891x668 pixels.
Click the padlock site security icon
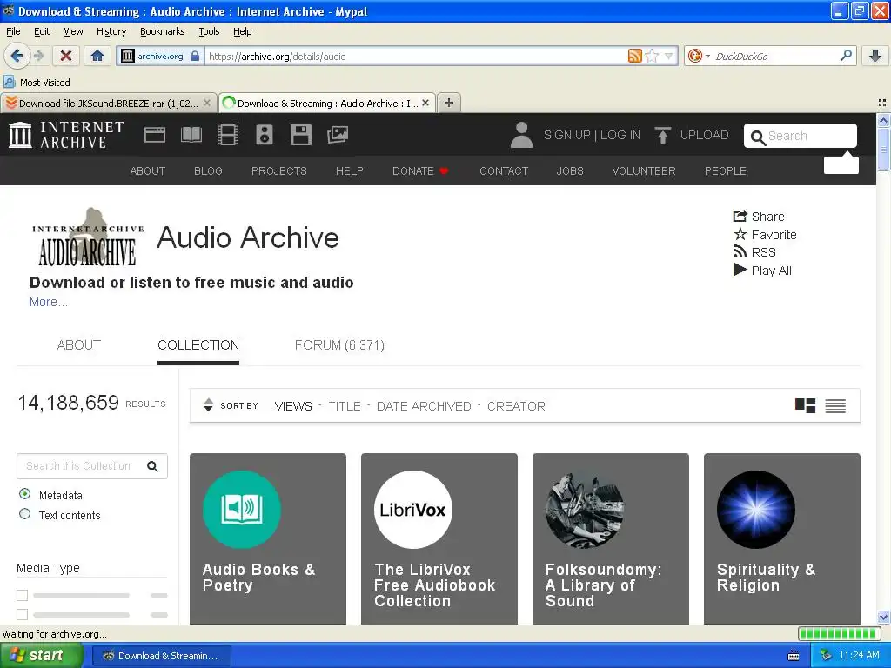click(195, 56)
